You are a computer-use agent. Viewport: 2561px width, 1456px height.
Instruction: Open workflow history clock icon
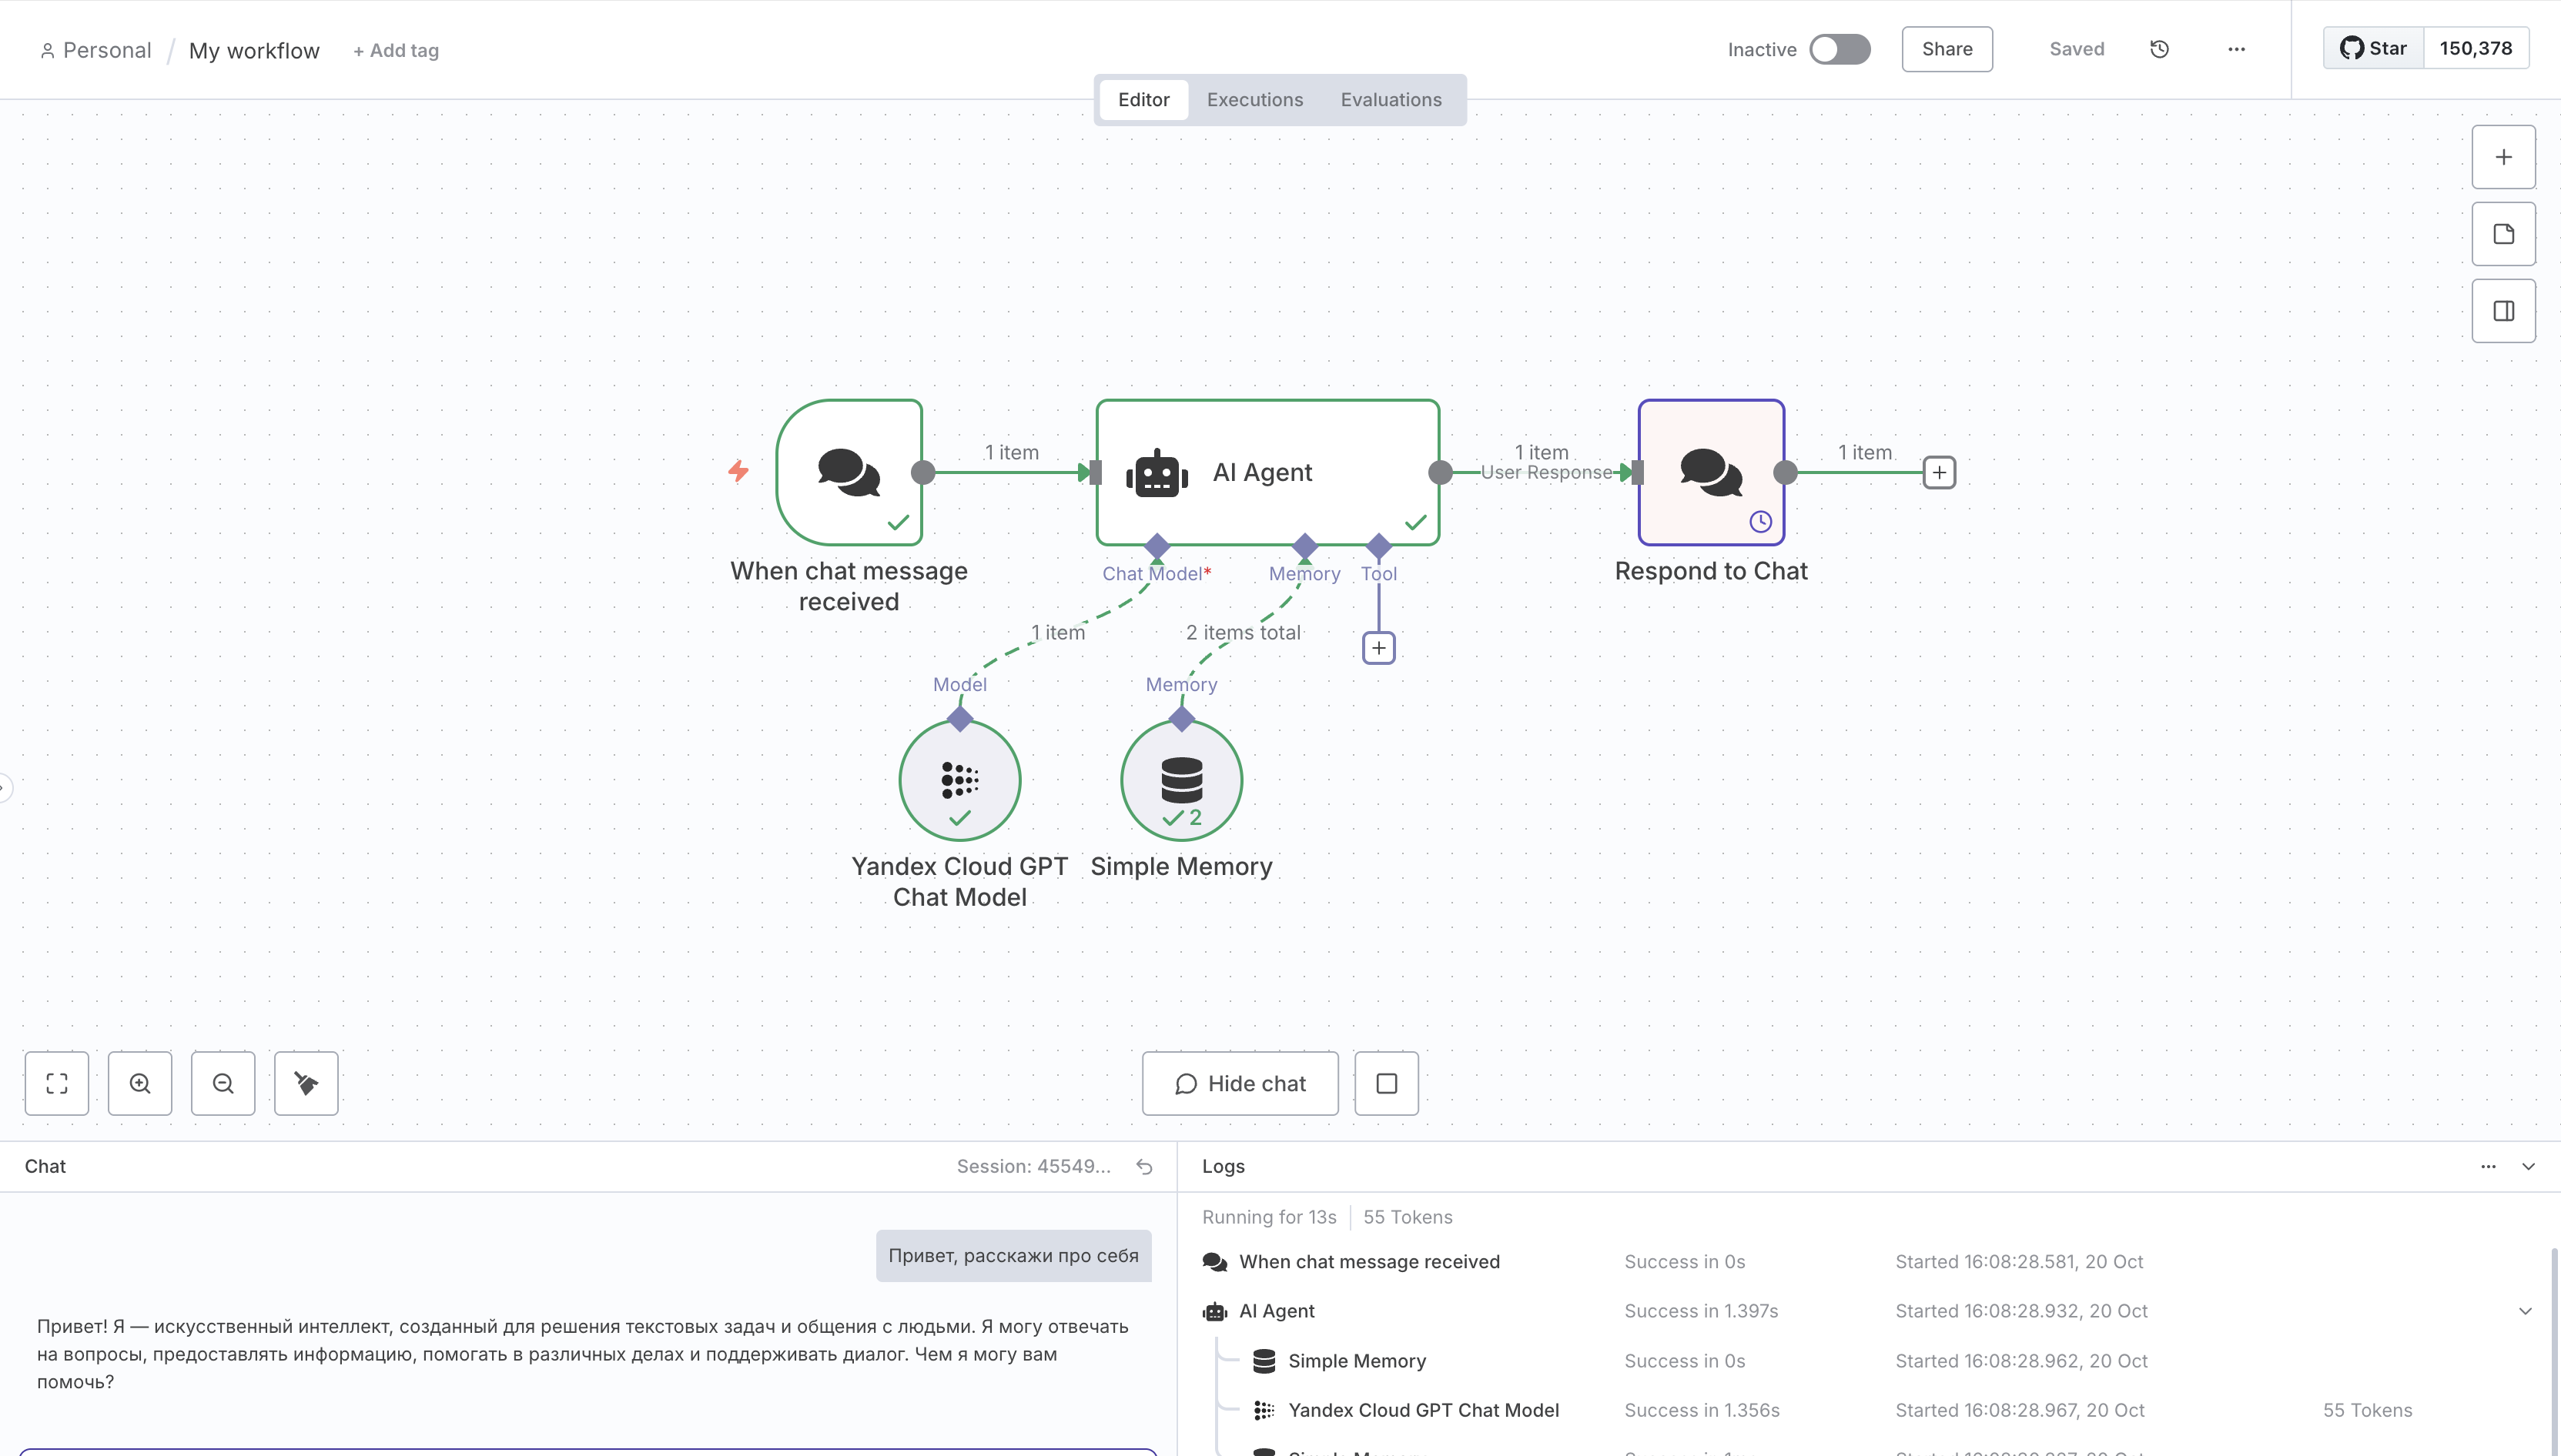click(2159, 49)
